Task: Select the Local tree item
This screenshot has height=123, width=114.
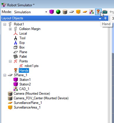Action: (23, 33)
